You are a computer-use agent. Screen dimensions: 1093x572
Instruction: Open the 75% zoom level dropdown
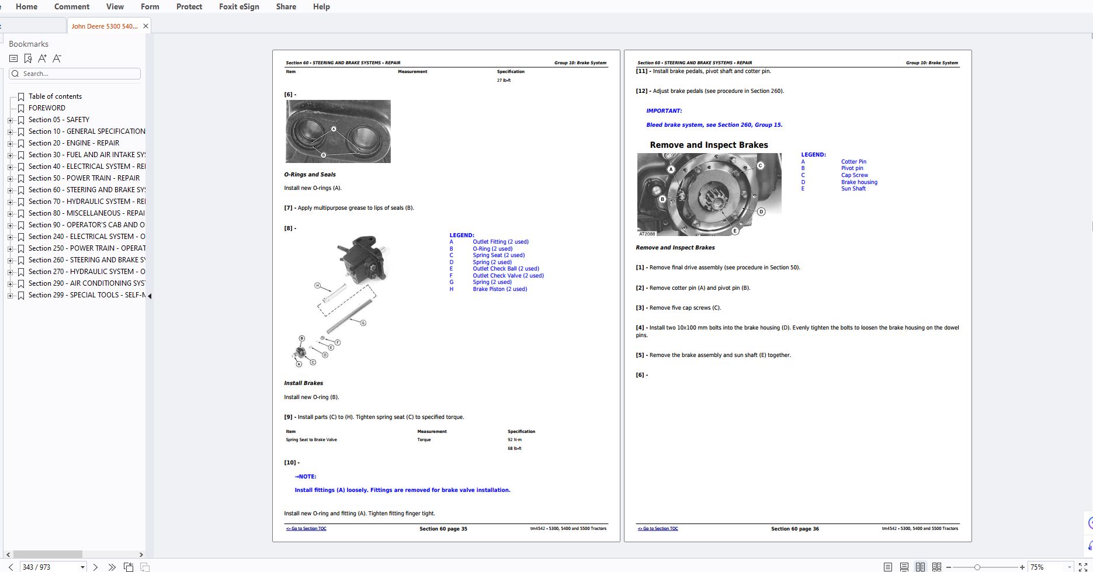1069,567
